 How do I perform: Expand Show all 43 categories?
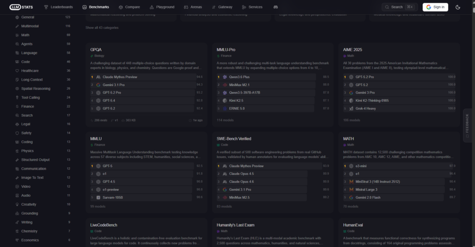click(102, 28)
